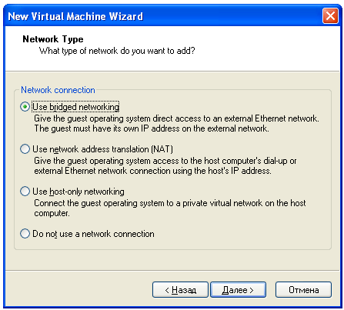Click the bridged description about direct Ethernet access
Image resolution: width=344 pixels, height=310 pixels.
pyautogui.click(x=176, y=118)
